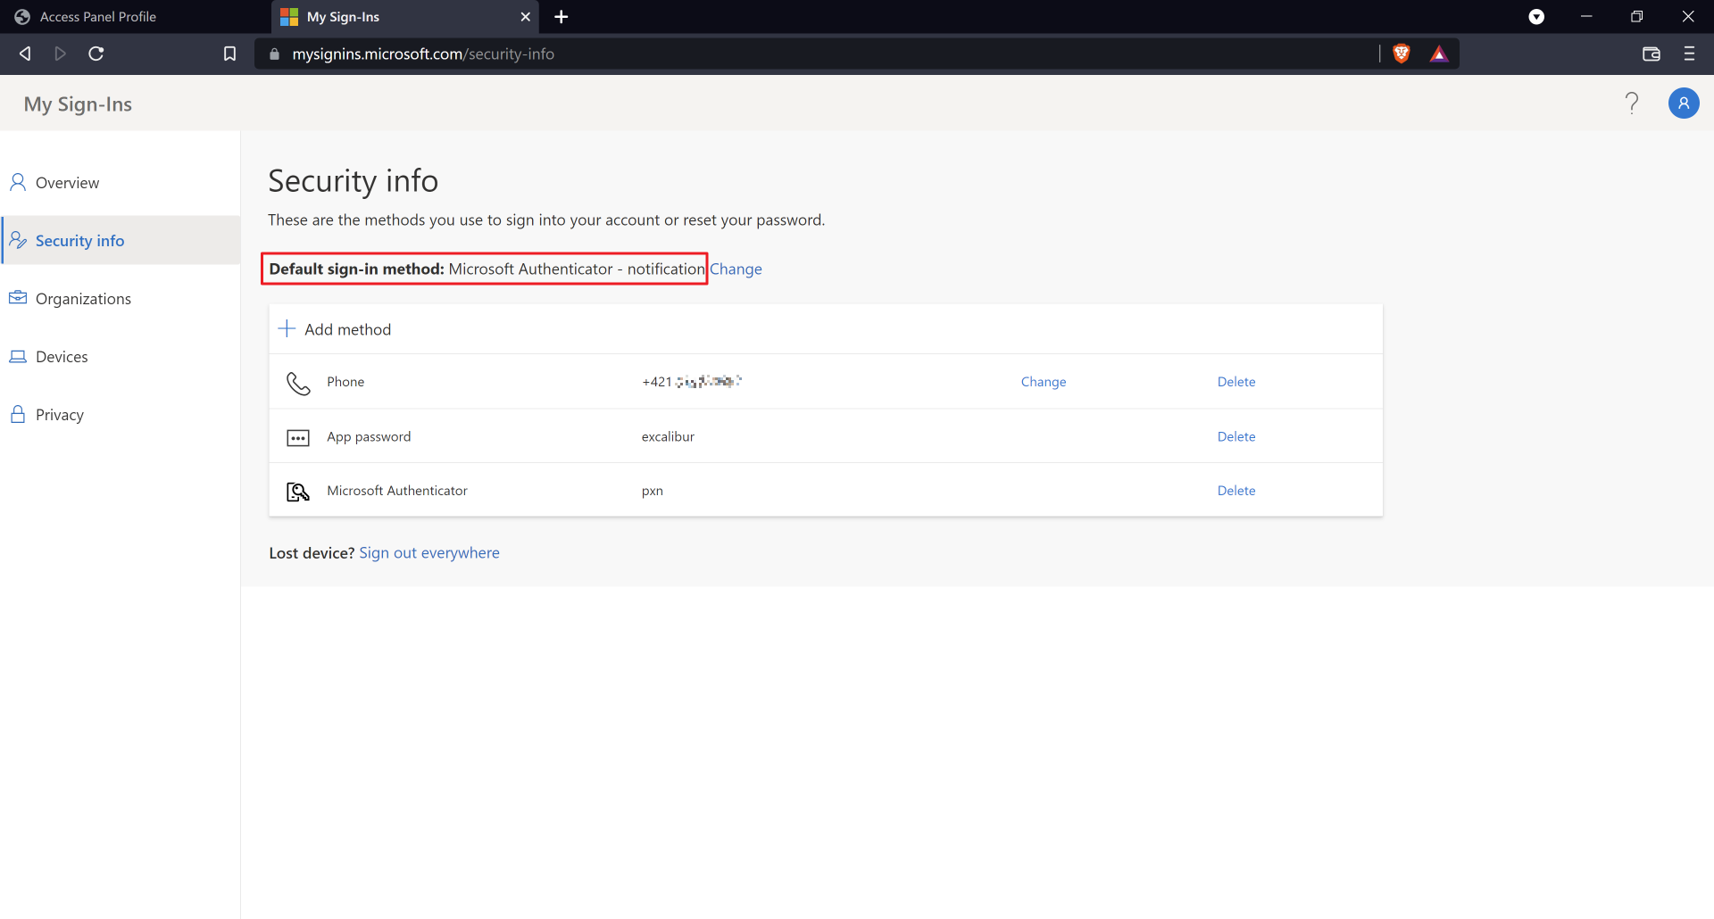Select Organizations in the sidebar

point(83,299)
